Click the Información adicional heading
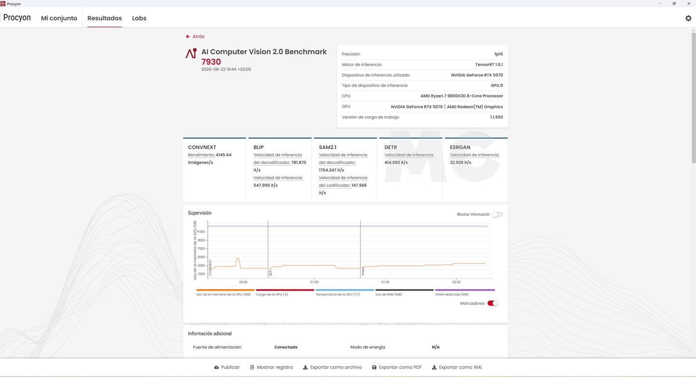The image size is (696, 377). coord(210,334)
